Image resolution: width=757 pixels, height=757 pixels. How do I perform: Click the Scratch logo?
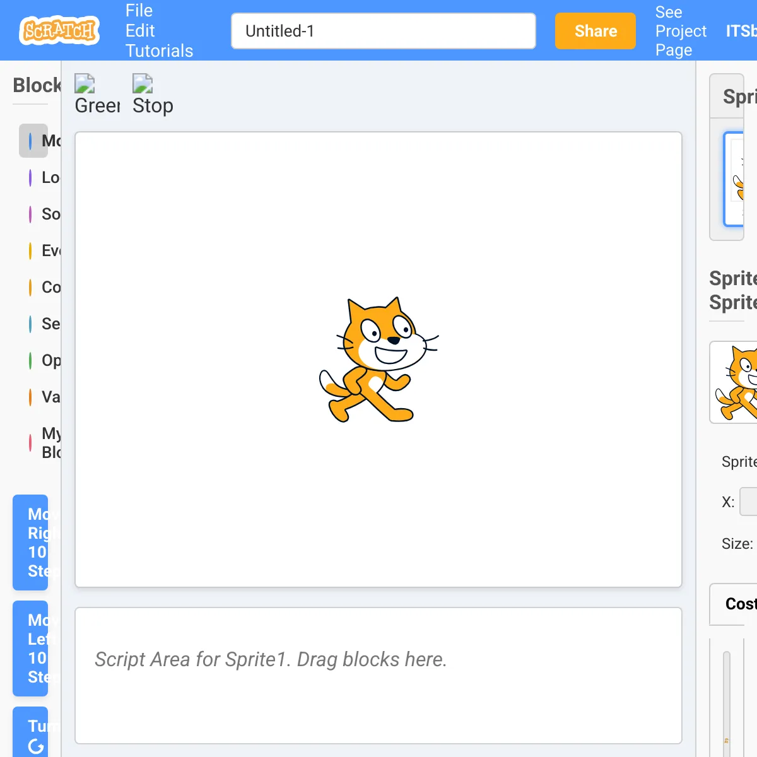coord(59,30)
